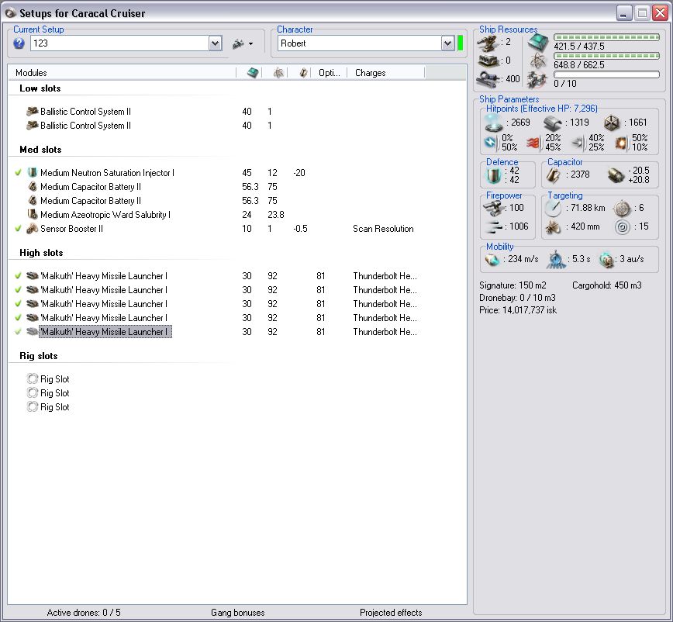Expand the Current Setup 123 dropdown
This screenshot has height=622, width=673.
215,43
